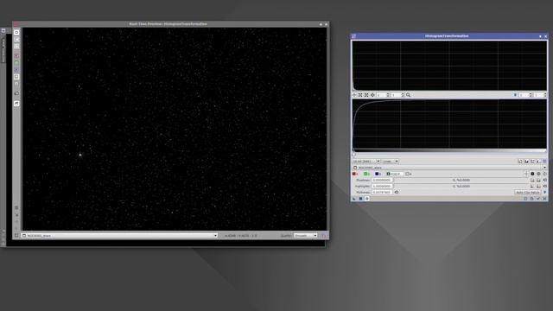
Task: Click the reset midtones icon next to Midtones value
Action: point(397,192)
